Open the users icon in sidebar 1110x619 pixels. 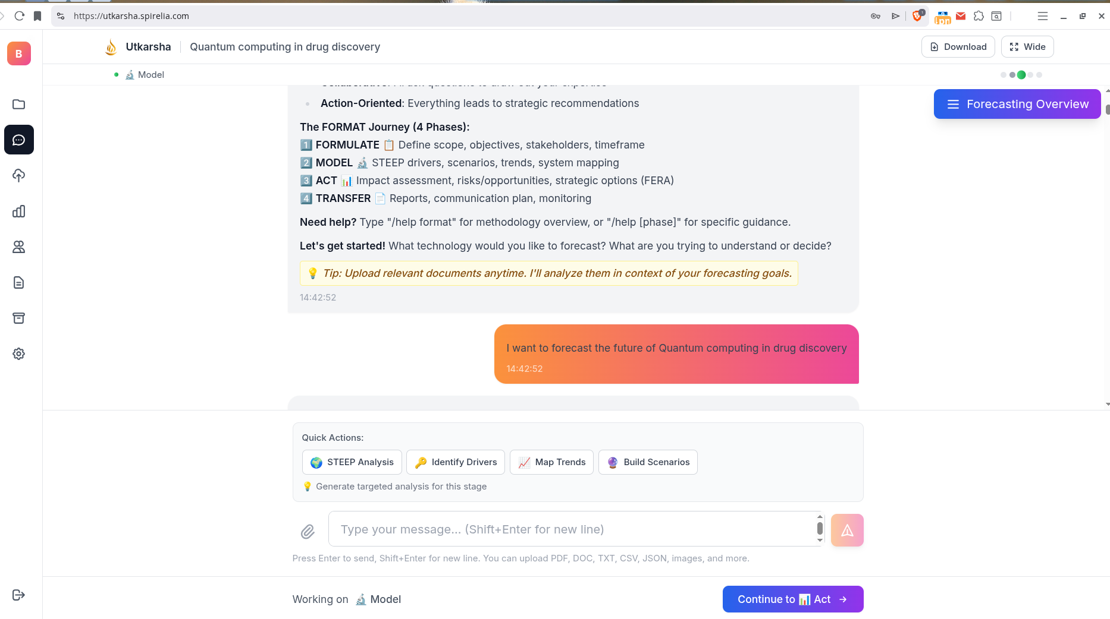(18, 247)
